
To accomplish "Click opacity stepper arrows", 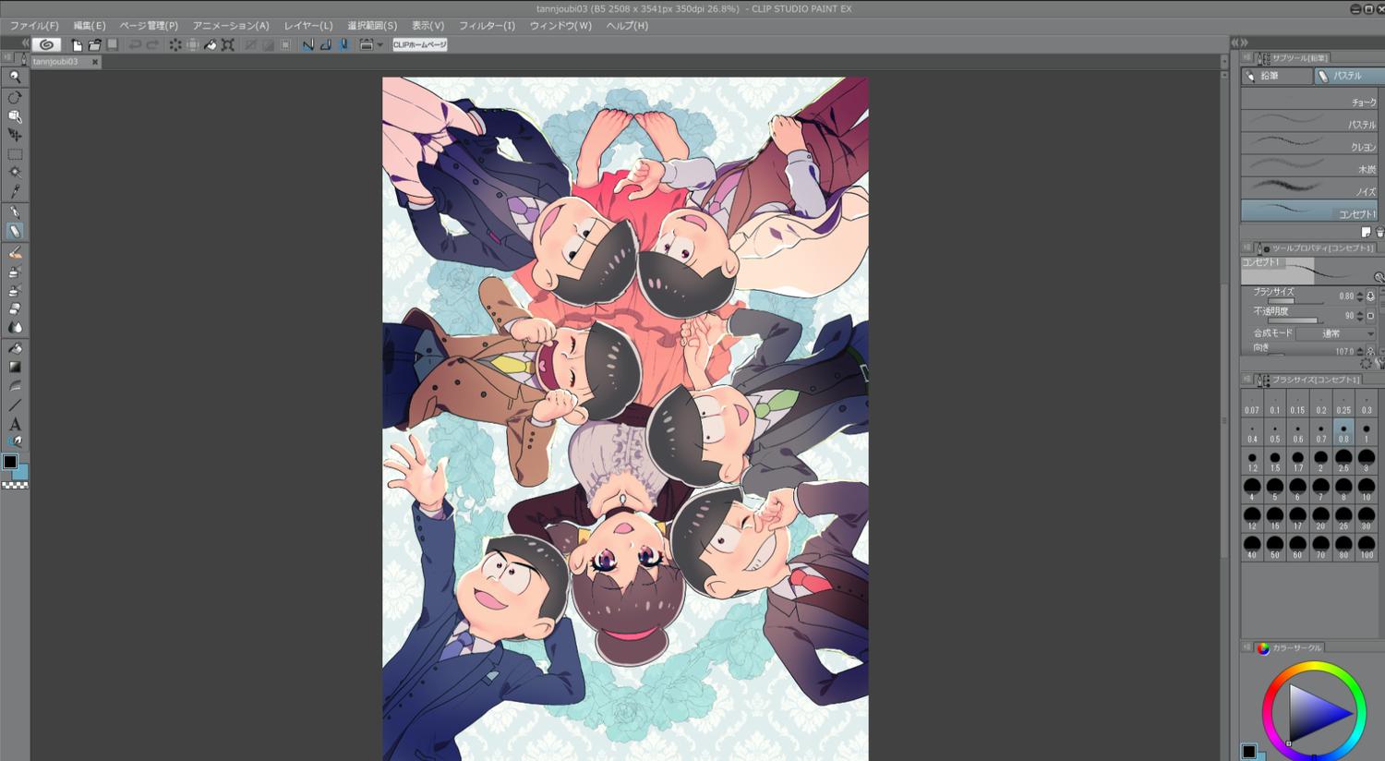I will point(1360,316).
